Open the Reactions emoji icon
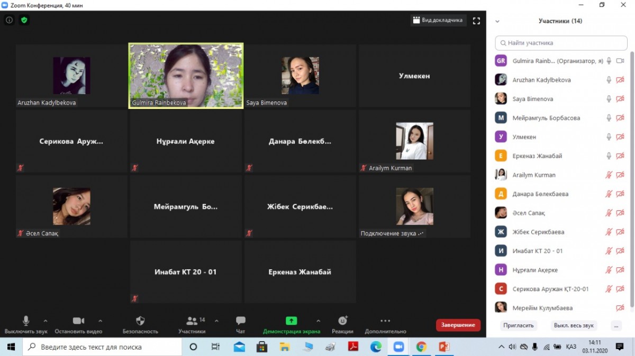 (x=343, y=321)
